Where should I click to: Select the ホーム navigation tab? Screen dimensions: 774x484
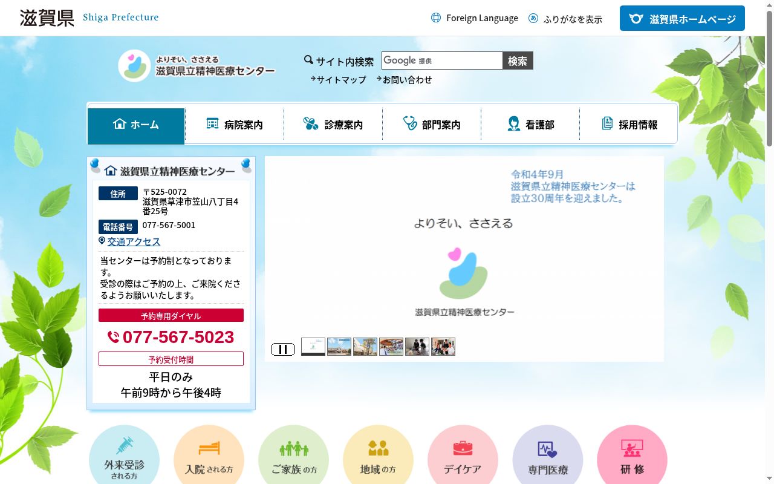136,126
